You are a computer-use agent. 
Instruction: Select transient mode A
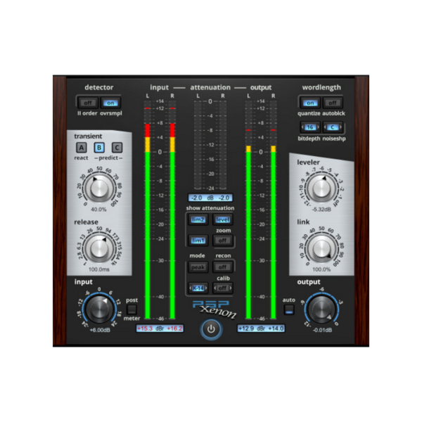pyautogui.click(x=82, y=147)
